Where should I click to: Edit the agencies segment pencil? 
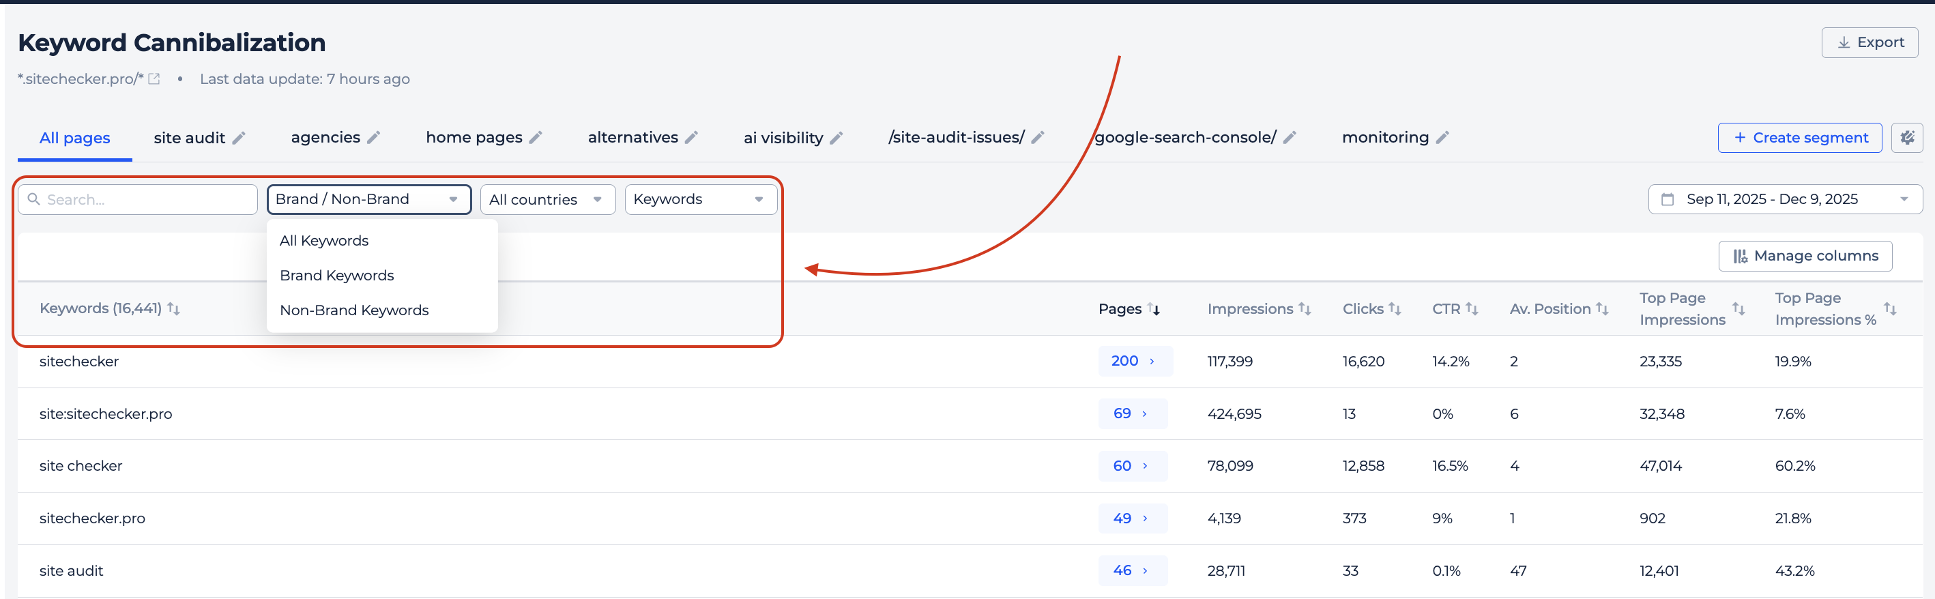[x=373, y=137]
